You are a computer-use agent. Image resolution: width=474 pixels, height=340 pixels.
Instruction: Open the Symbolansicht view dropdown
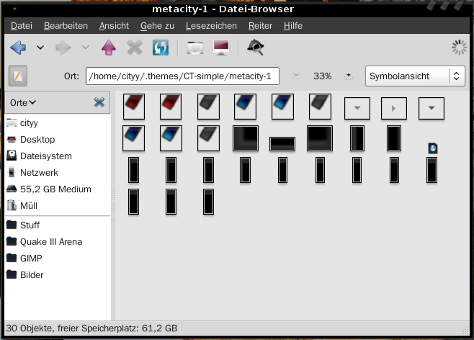[415, 76]
